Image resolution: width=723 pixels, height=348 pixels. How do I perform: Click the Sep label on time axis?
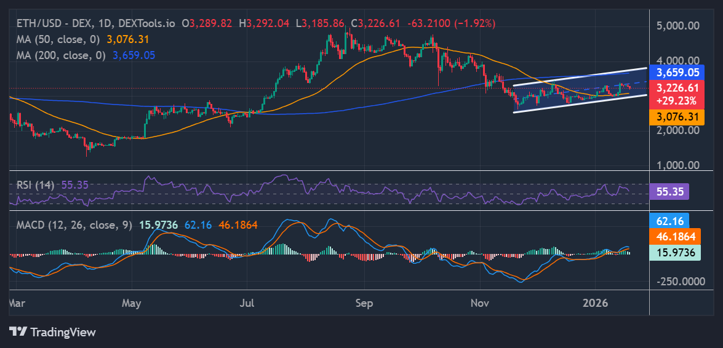point(364,304)
